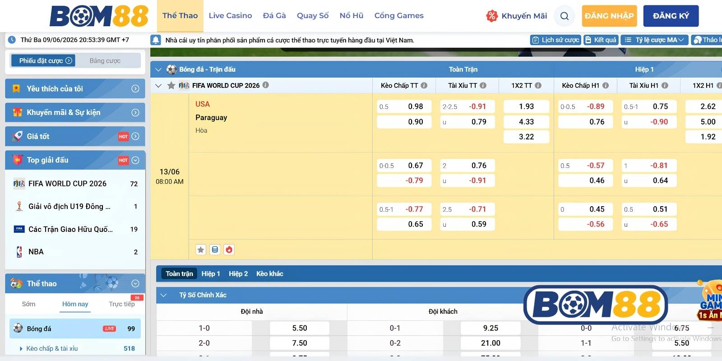Collapse Thể thao panel arrow
722x361 pixels.
tap(135, 283)
